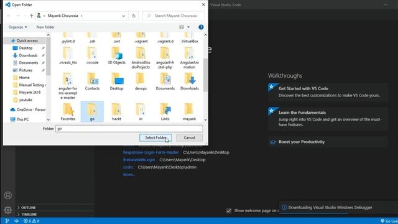
Task: Cancel the Open Folder dialog
Action: tap(189, 138)
